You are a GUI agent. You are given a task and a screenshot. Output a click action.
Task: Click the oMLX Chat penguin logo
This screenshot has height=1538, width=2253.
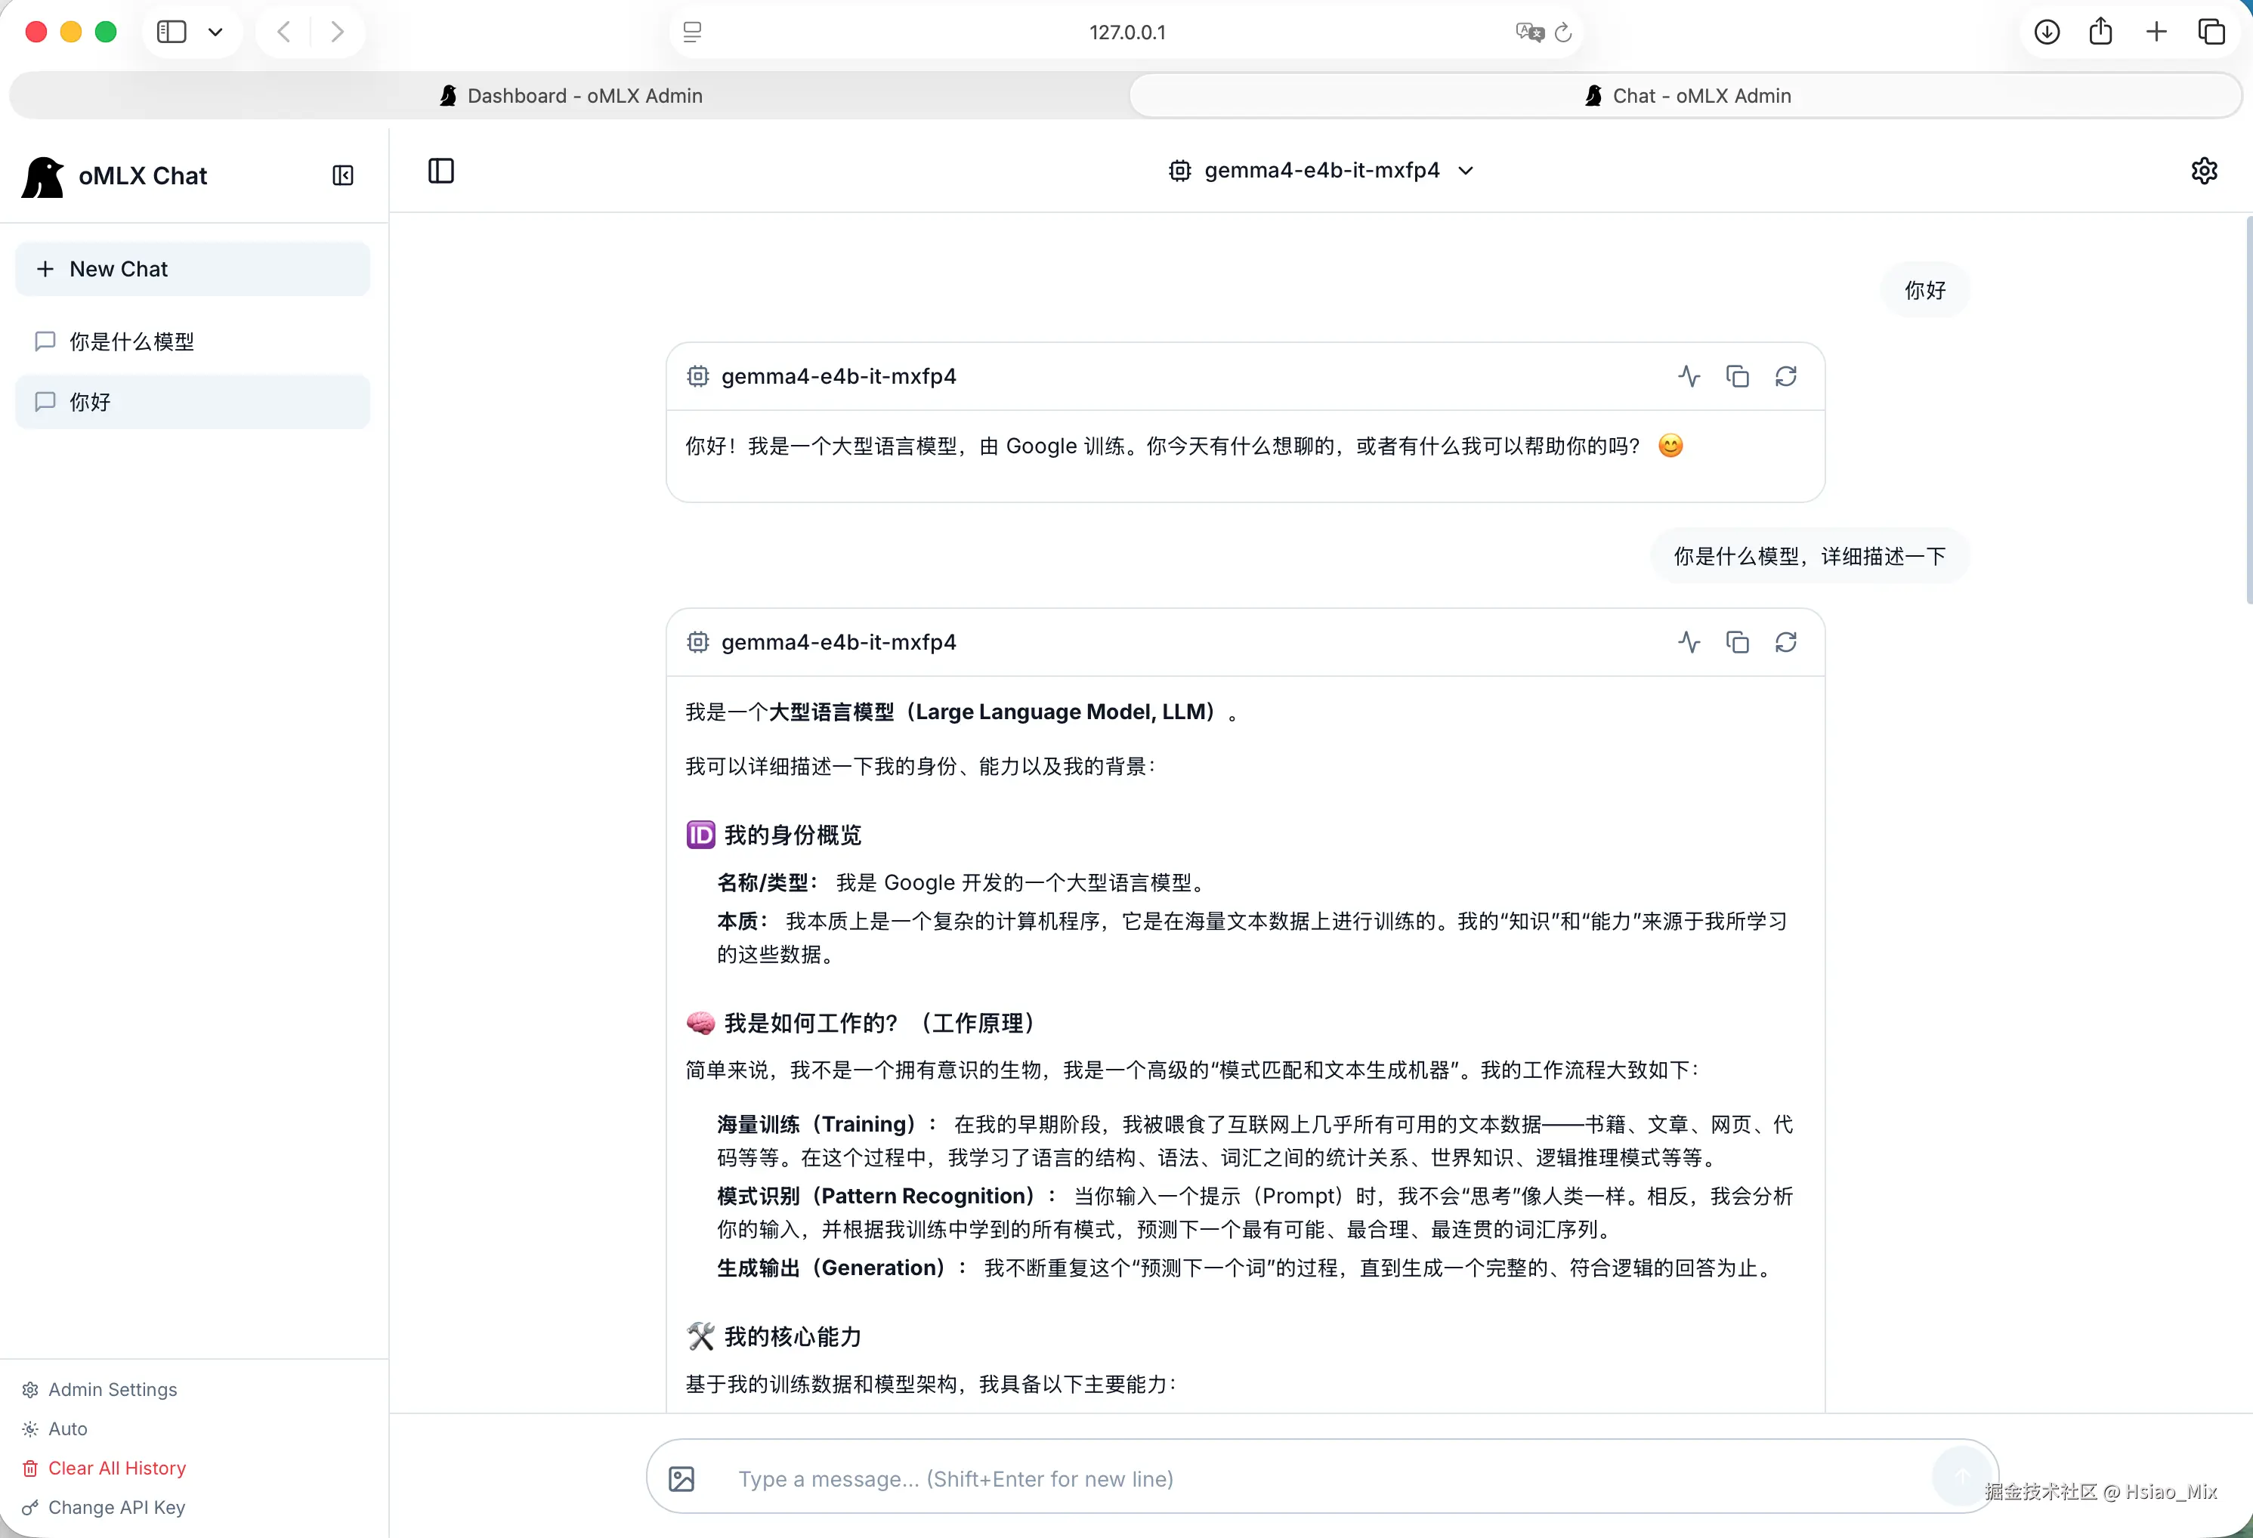click(42, 175)
